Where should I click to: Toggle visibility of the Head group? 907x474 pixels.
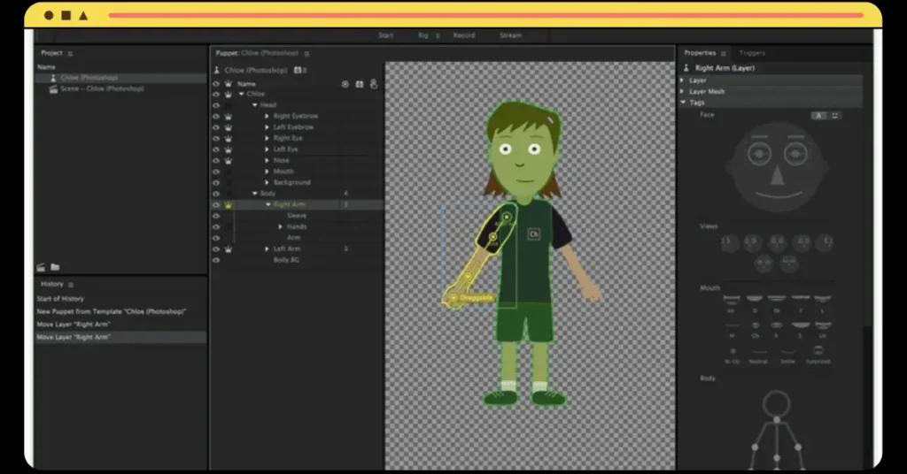[216, 105]
